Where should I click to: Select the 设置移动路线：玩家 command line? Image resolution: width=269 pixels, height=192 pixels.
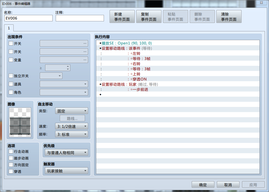point(178,84)
